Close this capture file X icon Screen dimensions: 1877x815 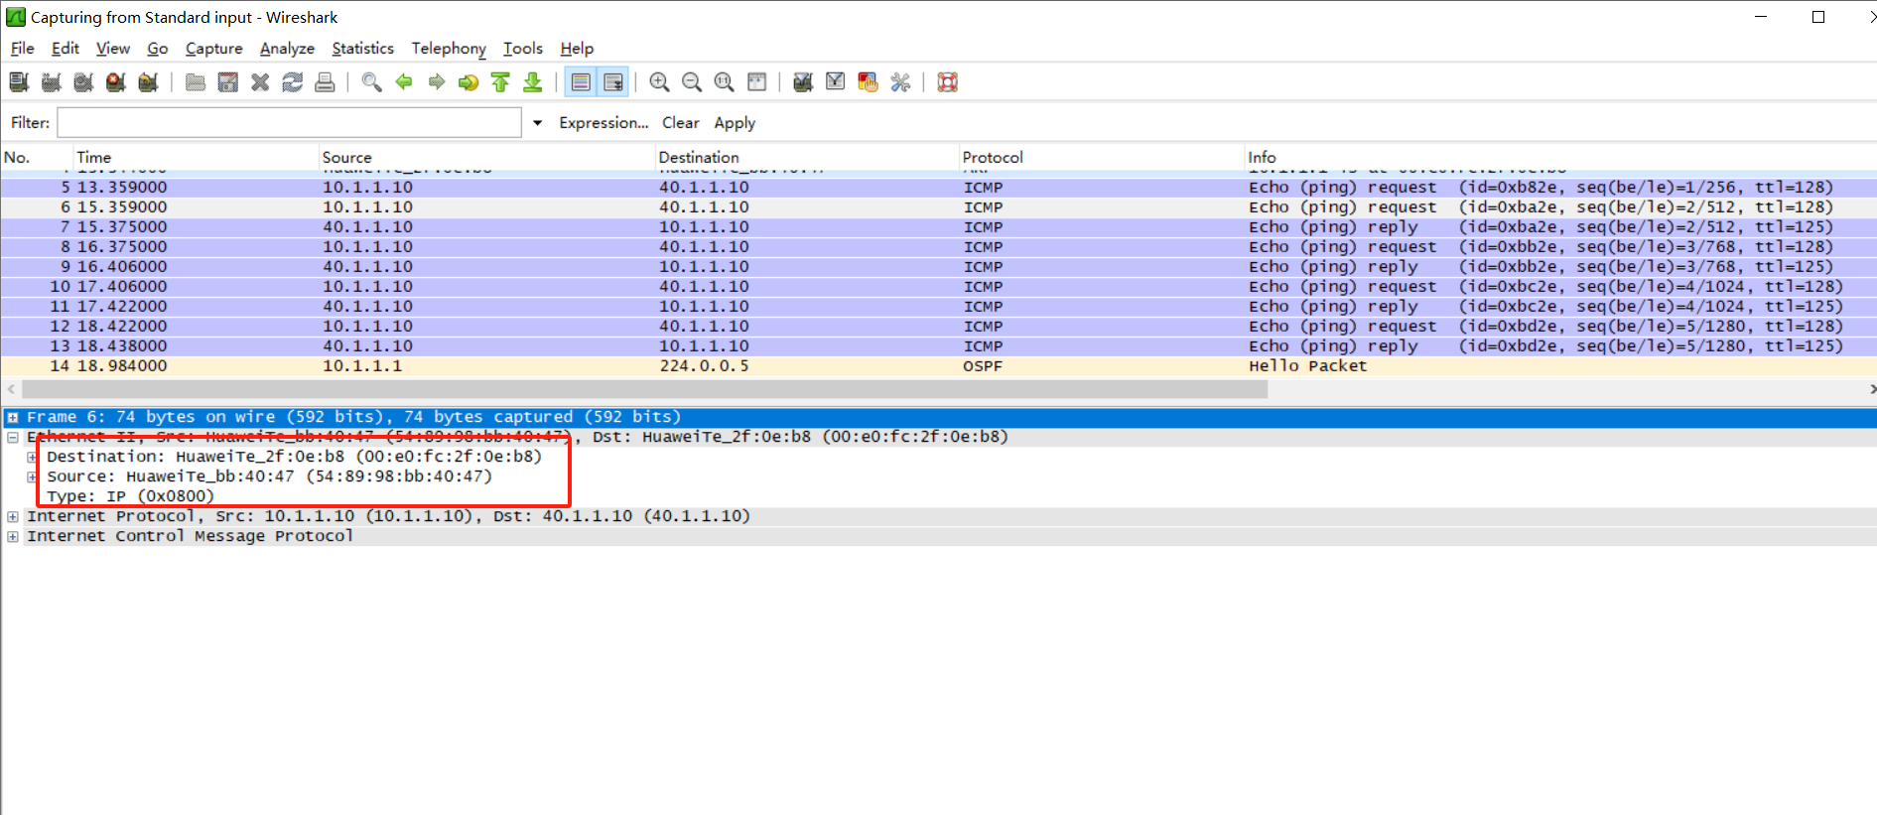click(260, 82)
